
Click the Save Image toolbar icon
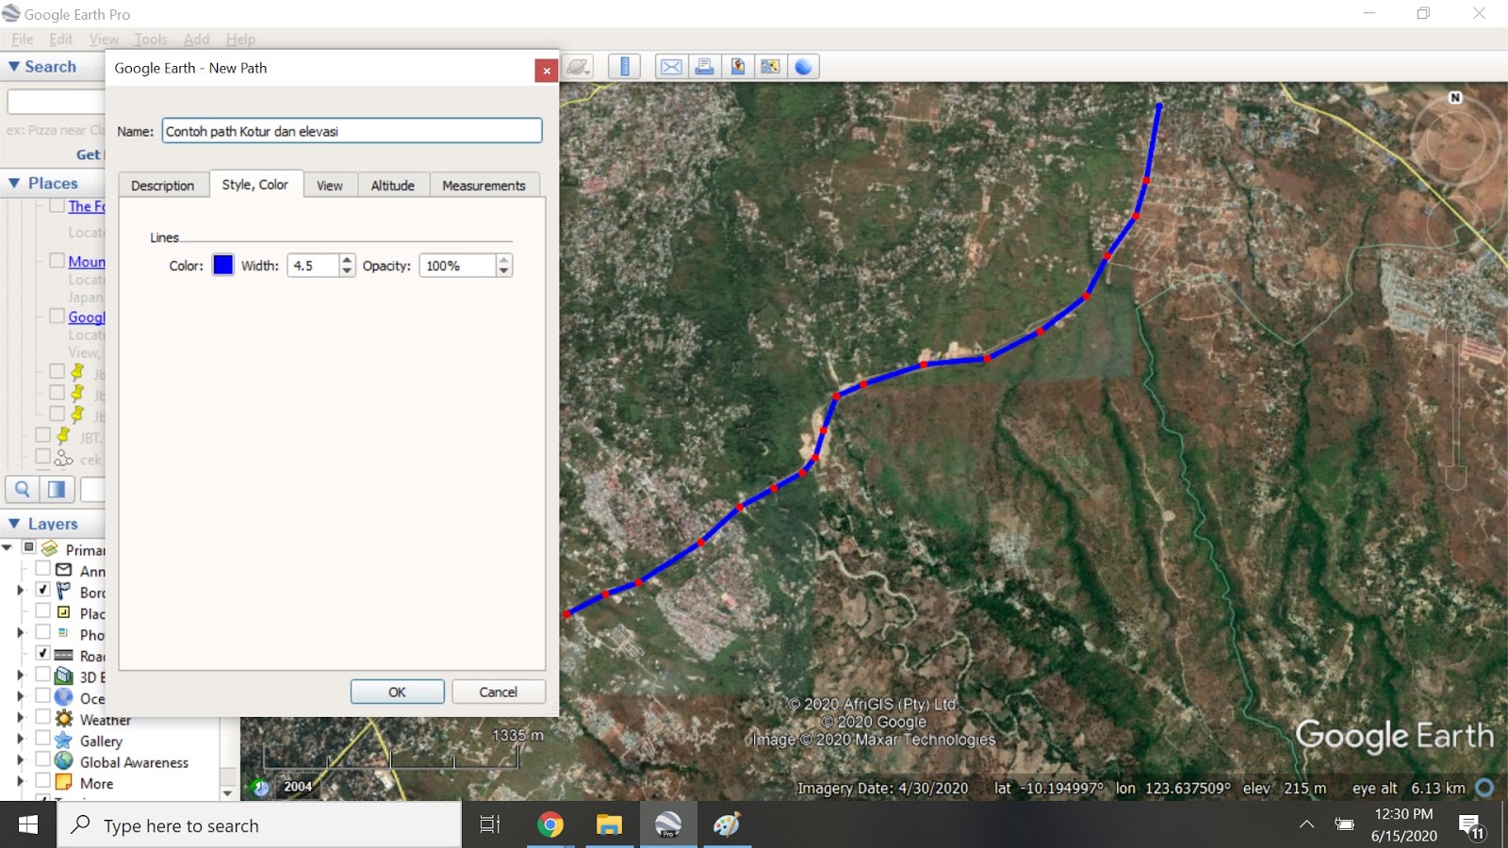coord(737,67)
